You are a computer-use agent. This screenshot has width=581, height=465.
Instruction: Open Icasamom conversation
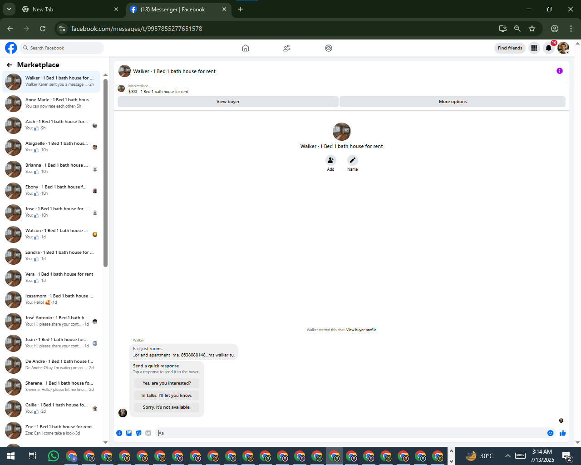tap(51, 299)
